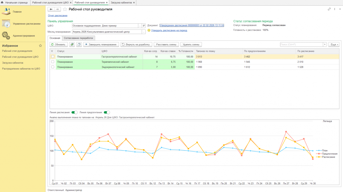
Task: Go back using the left arrow button
Action: (x=51, y=9)
